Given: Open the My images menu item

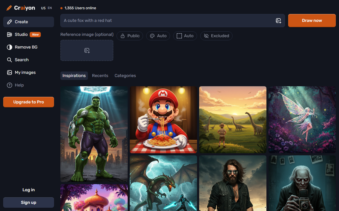Looking at the screenshot, I should click(29, 73).
